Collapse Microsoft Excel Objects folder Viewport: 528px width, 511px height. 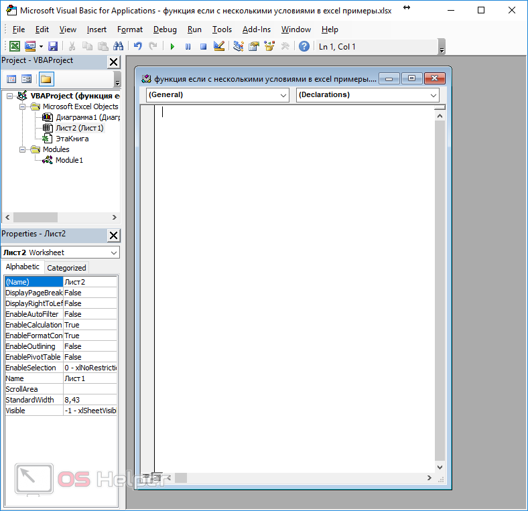pyautogui.click(x=22, y=106)
